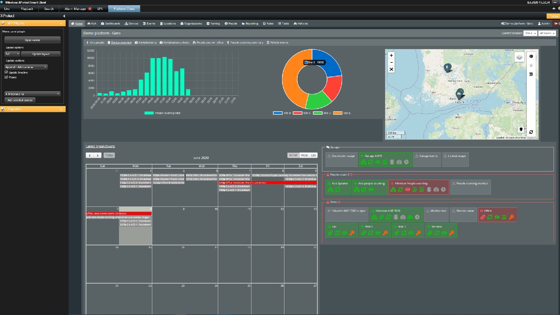Click the red eye icon in Hikvision People counting
560x315 pixels.
[407, 190]
